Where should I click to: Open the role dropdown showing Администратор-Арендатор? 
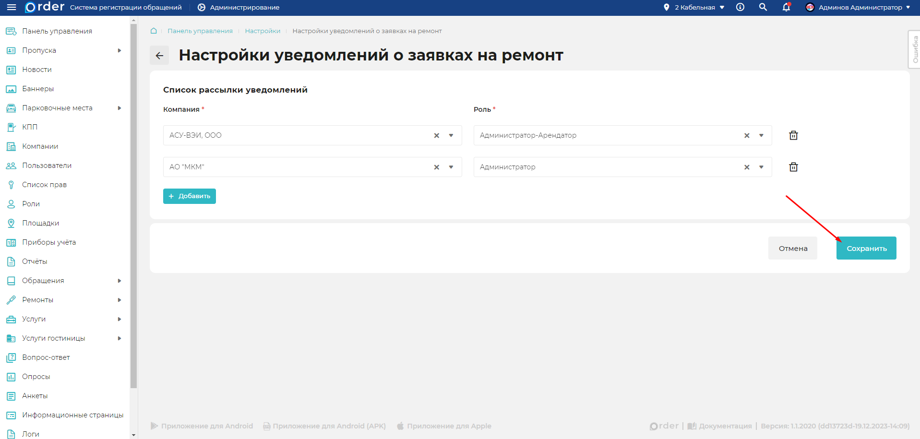761,135
